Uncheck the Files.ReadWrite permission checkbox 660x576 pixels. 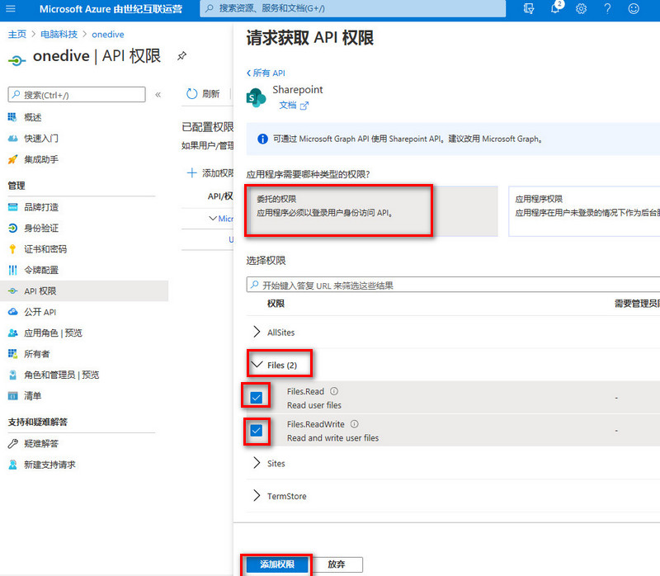[256, 430]
